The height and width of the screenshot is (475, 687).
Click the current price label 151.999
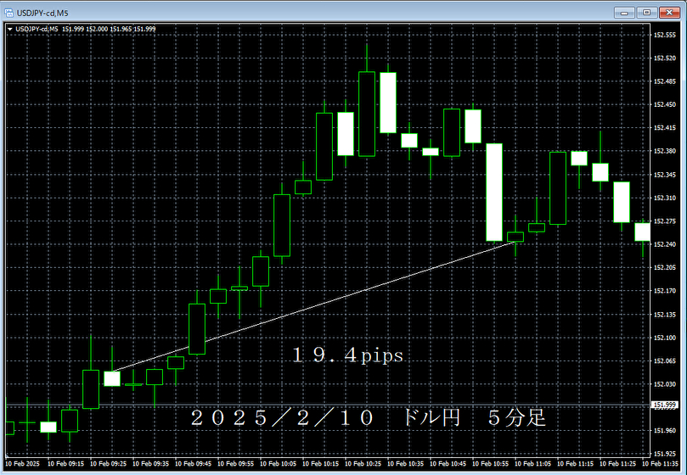[x=665, y=405]
